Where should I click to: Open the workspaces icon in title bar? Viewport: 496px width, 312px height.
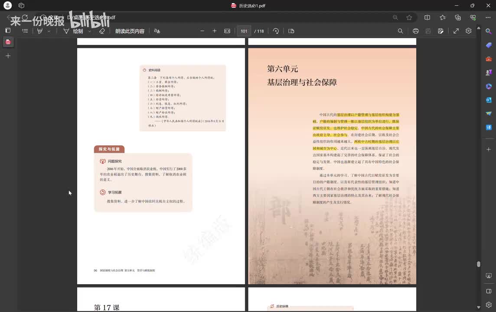pyautogui.click(x=22, y=5)
